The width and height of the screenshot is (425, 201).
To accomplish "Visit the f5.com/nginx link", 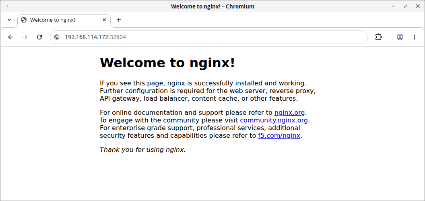I will point(279,136).
